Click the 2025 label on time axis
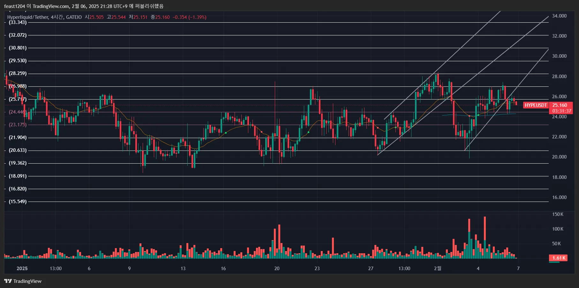The height and width of the screenshot is (288, 579). pyautogui.click(x=22, y=269)
